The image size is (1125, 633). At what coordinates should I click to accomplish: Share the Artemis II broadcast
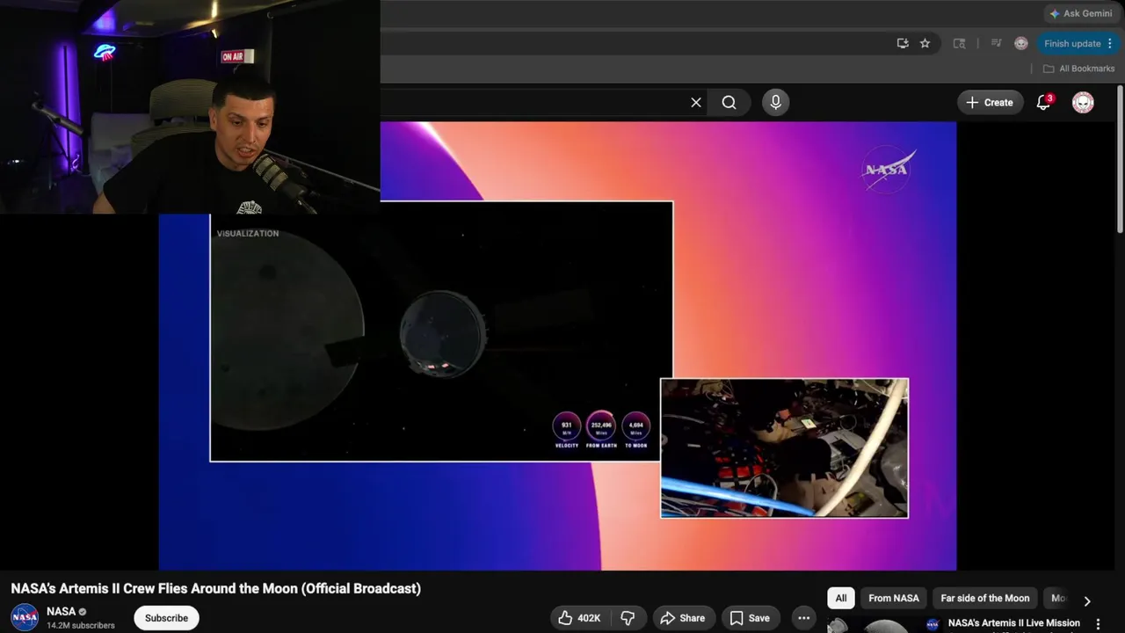[682, 618]
